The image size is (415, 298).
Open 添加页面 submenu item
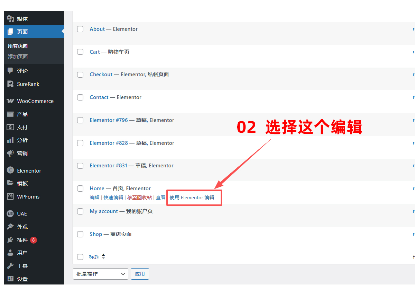(x=18, y=56)
